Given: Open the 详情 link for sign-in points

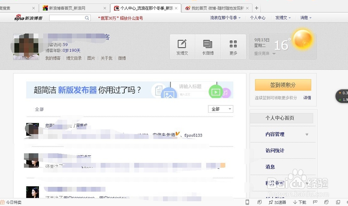Looking at the screenshot, I should point(307,98).
